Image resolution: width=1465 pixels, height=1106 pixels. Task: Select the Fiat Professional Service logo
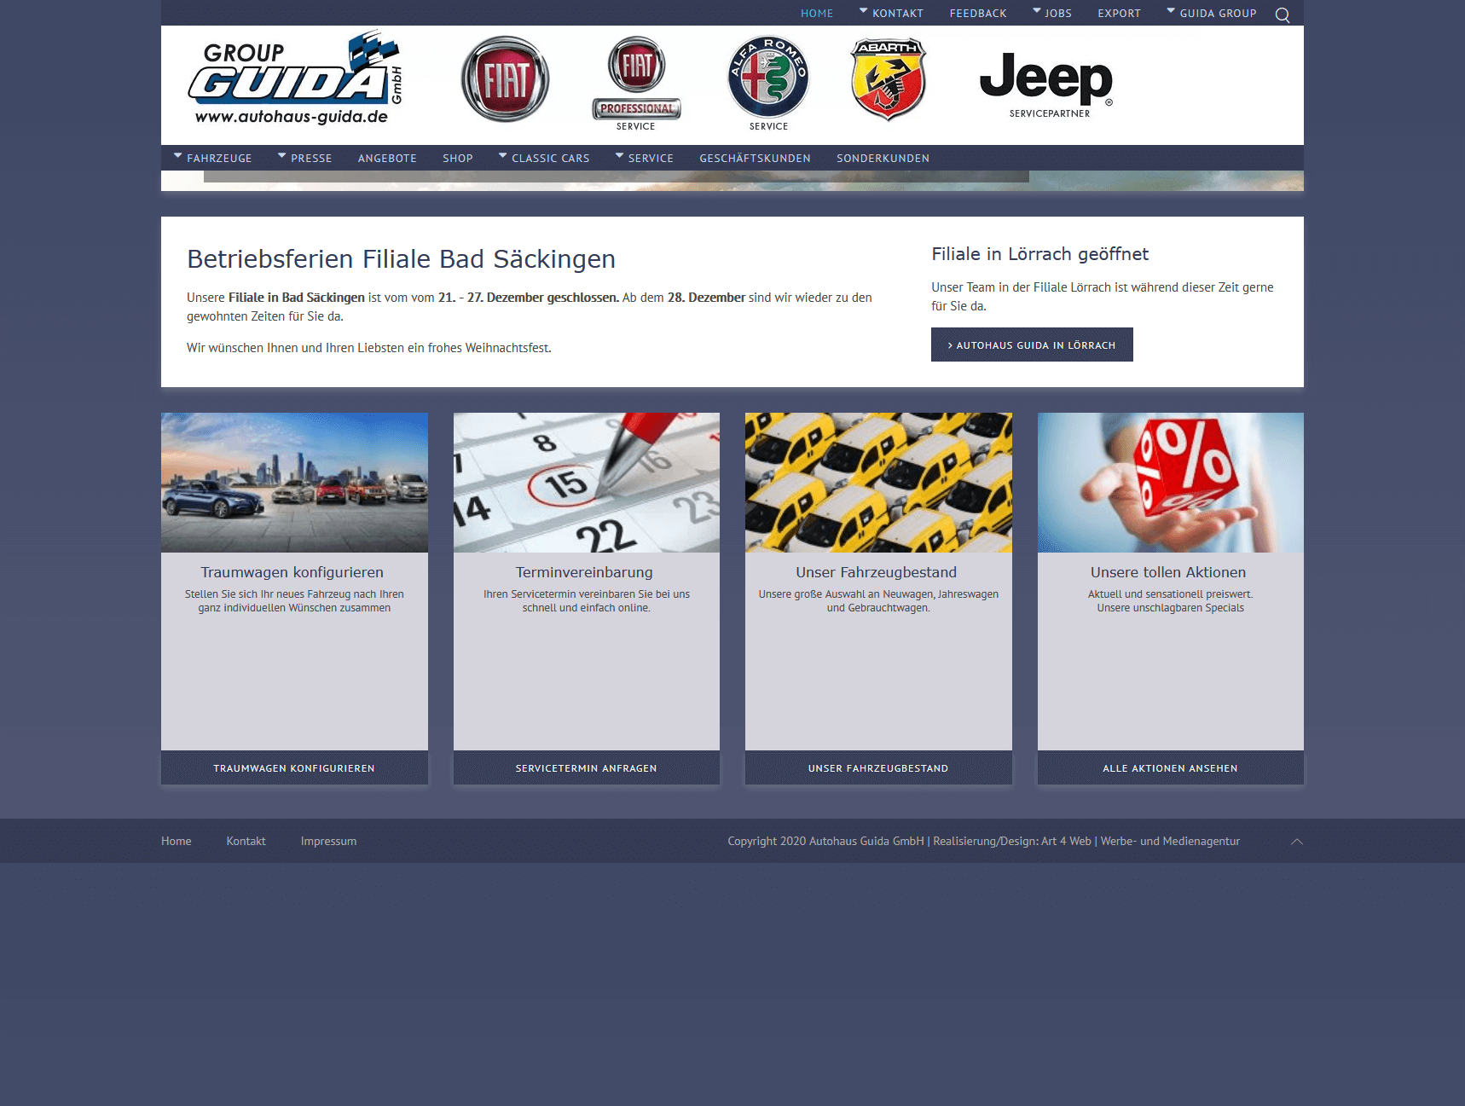(636, 83)
